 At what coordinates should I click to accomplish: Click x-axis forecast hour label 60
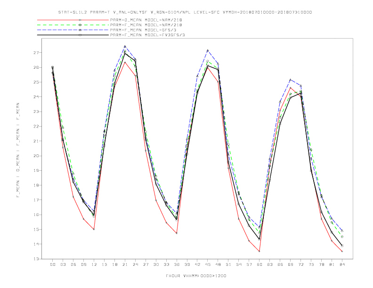pyautogui.click(x=259, y=264)
